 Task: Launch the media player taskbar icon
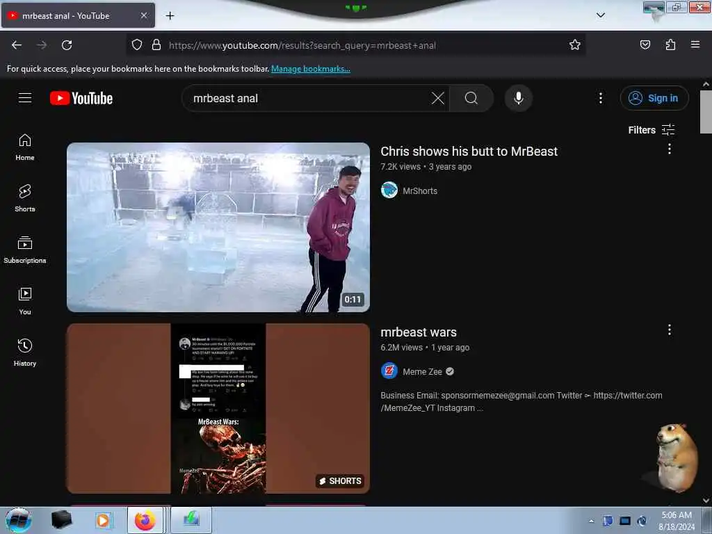click(x=103, y=520)
